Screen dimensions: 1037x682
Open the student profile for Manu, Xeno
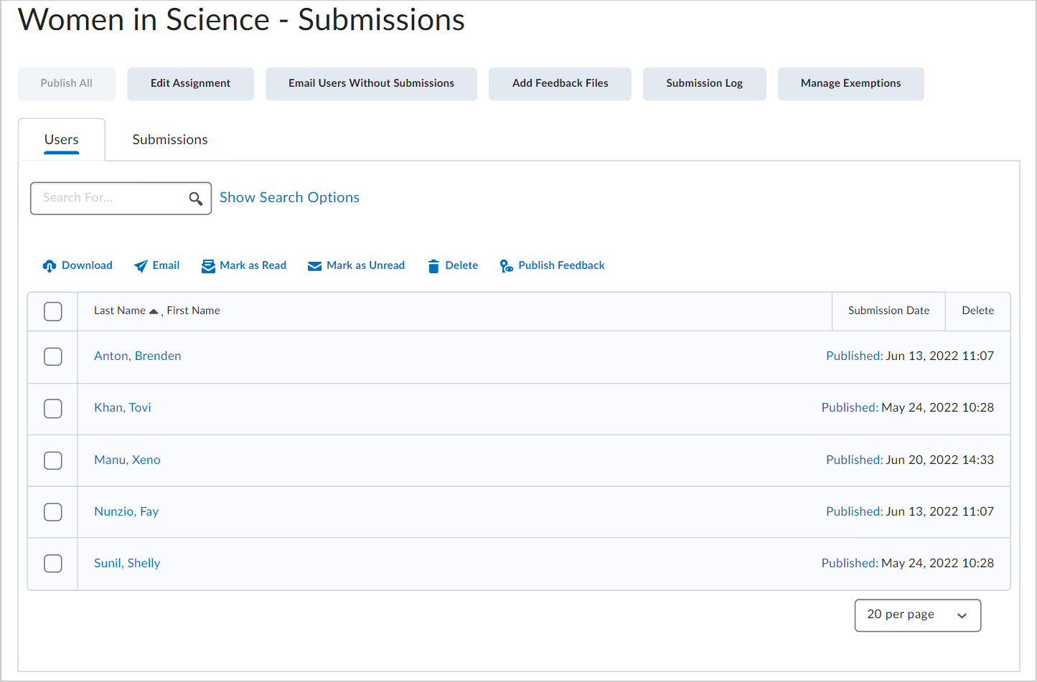click(127, 460)
